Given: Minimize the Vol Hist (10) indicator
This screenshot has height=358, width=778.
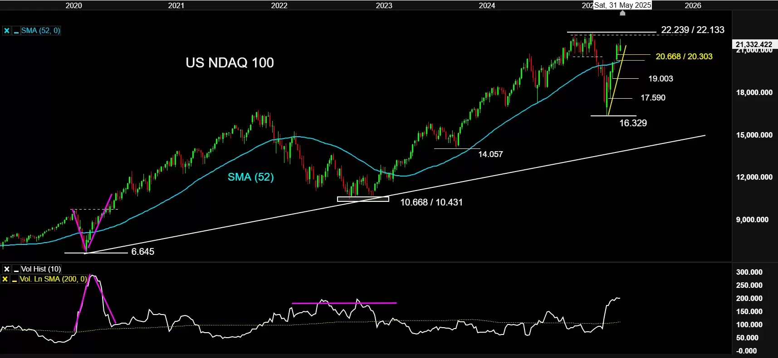Looking at the screenshot, I should click(16, 269).
